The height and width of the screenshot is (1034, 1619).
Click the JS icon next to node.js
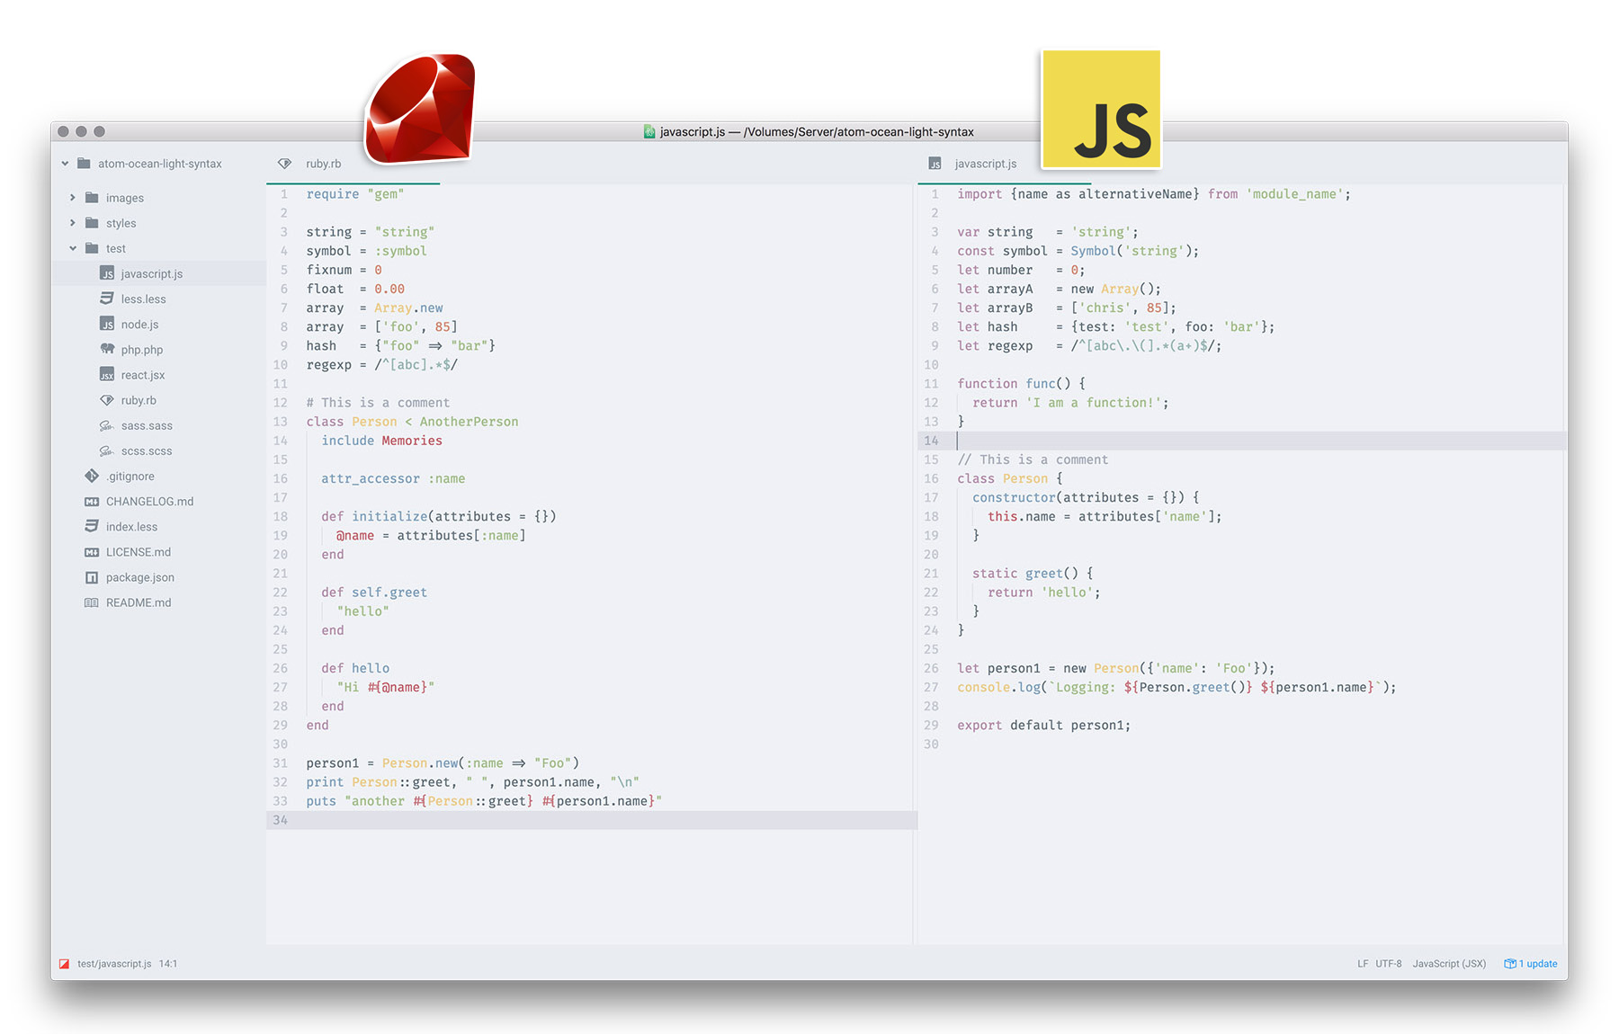coord(107,325)
